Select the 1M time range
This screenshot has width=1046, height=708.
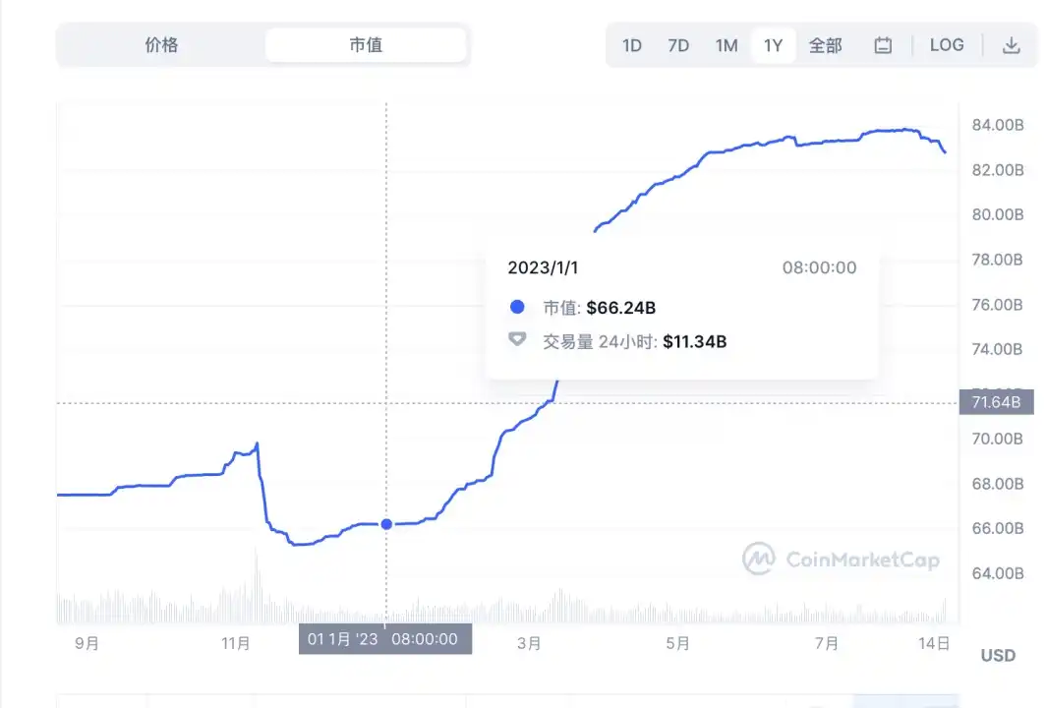point(726,44)
